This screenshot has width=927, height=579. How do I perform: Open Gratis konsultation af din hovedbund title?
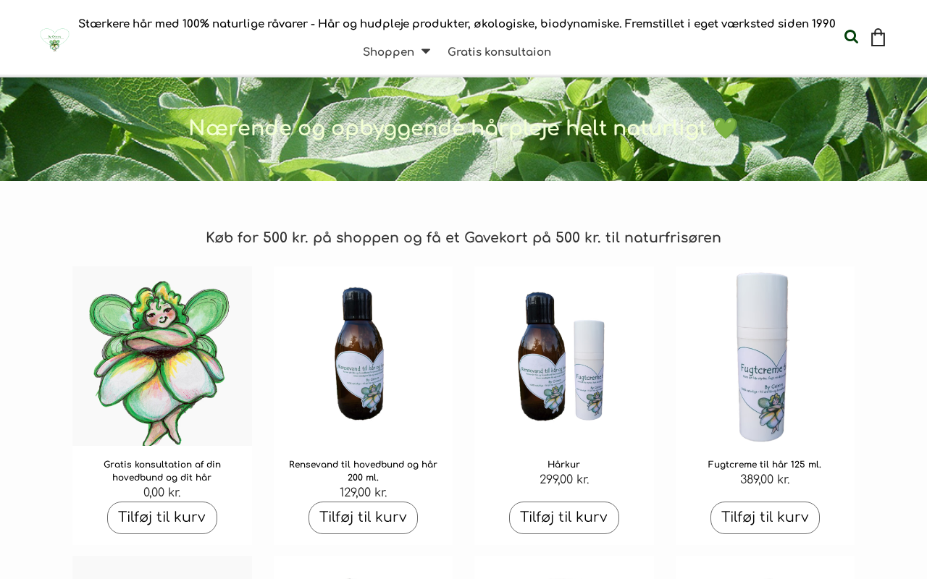coord(162,471)
